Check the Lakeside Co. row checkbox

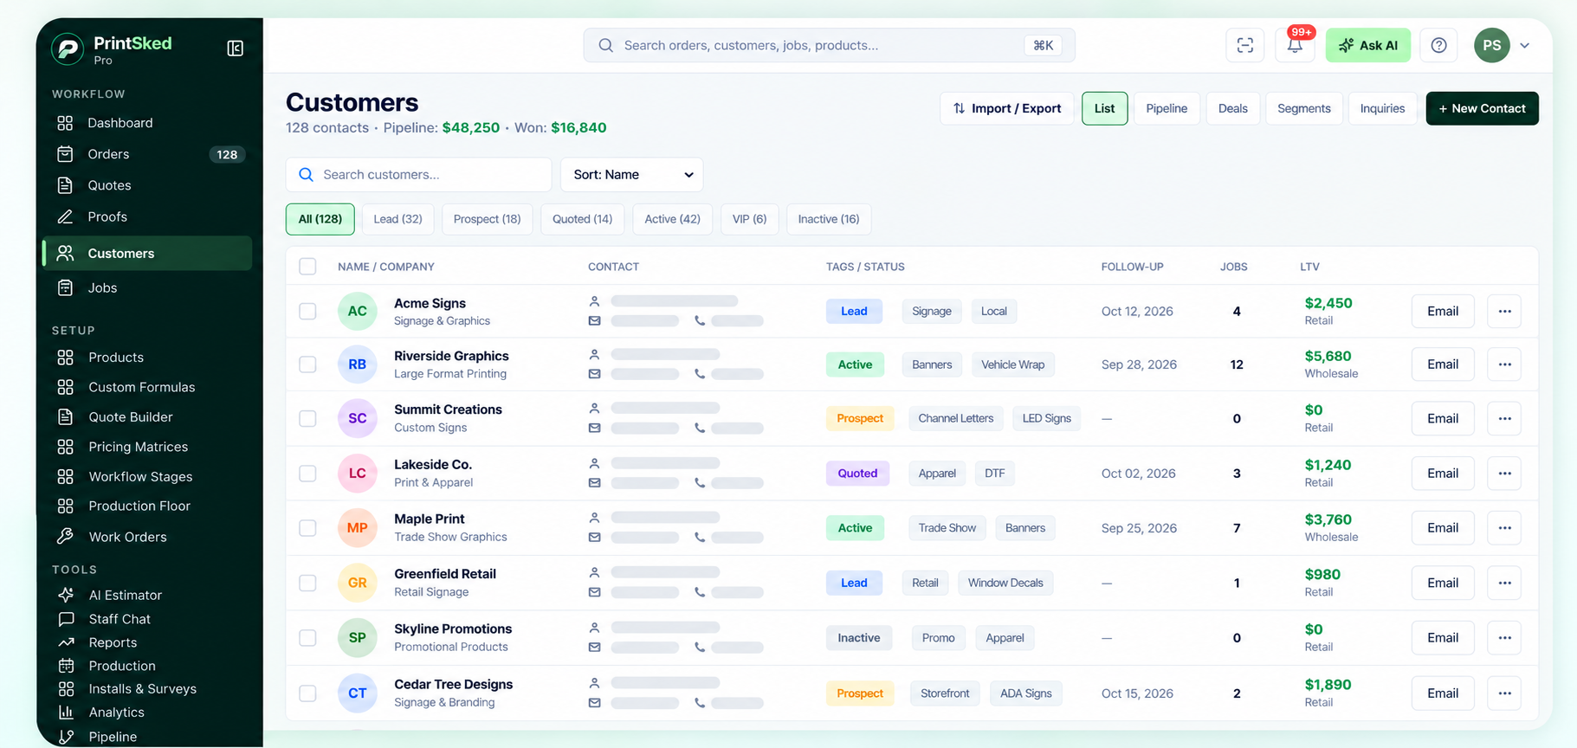tap(307, 474)
